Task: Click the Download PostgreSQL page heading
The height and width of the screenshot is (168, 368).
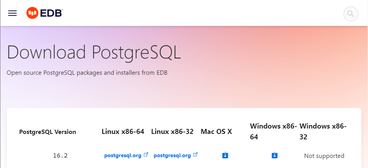Action: pos(94,52)
